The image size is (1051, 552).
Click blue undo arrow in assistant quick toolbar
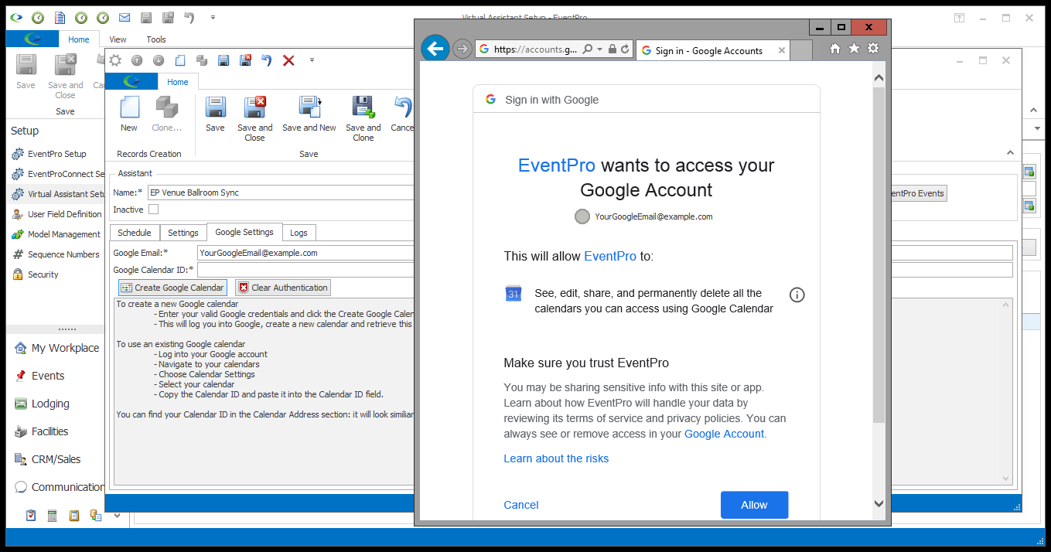267,60
